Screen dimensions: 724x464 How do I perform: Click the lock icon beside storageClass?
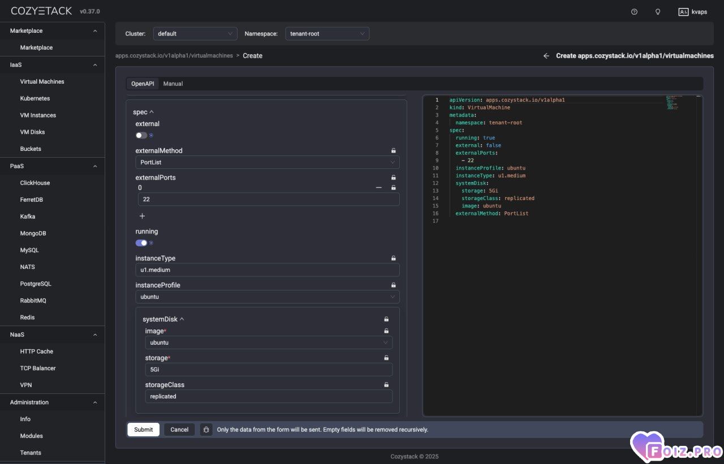point(386,385)
